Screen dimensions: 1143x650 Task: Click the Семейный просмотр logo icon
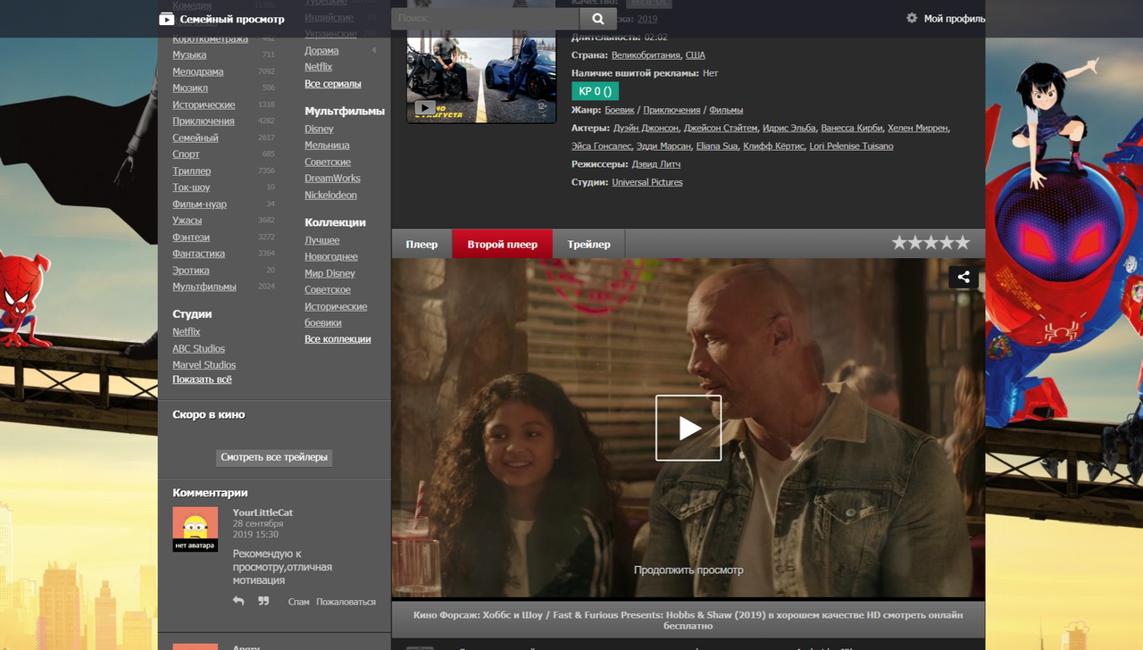tap(167, 19)
